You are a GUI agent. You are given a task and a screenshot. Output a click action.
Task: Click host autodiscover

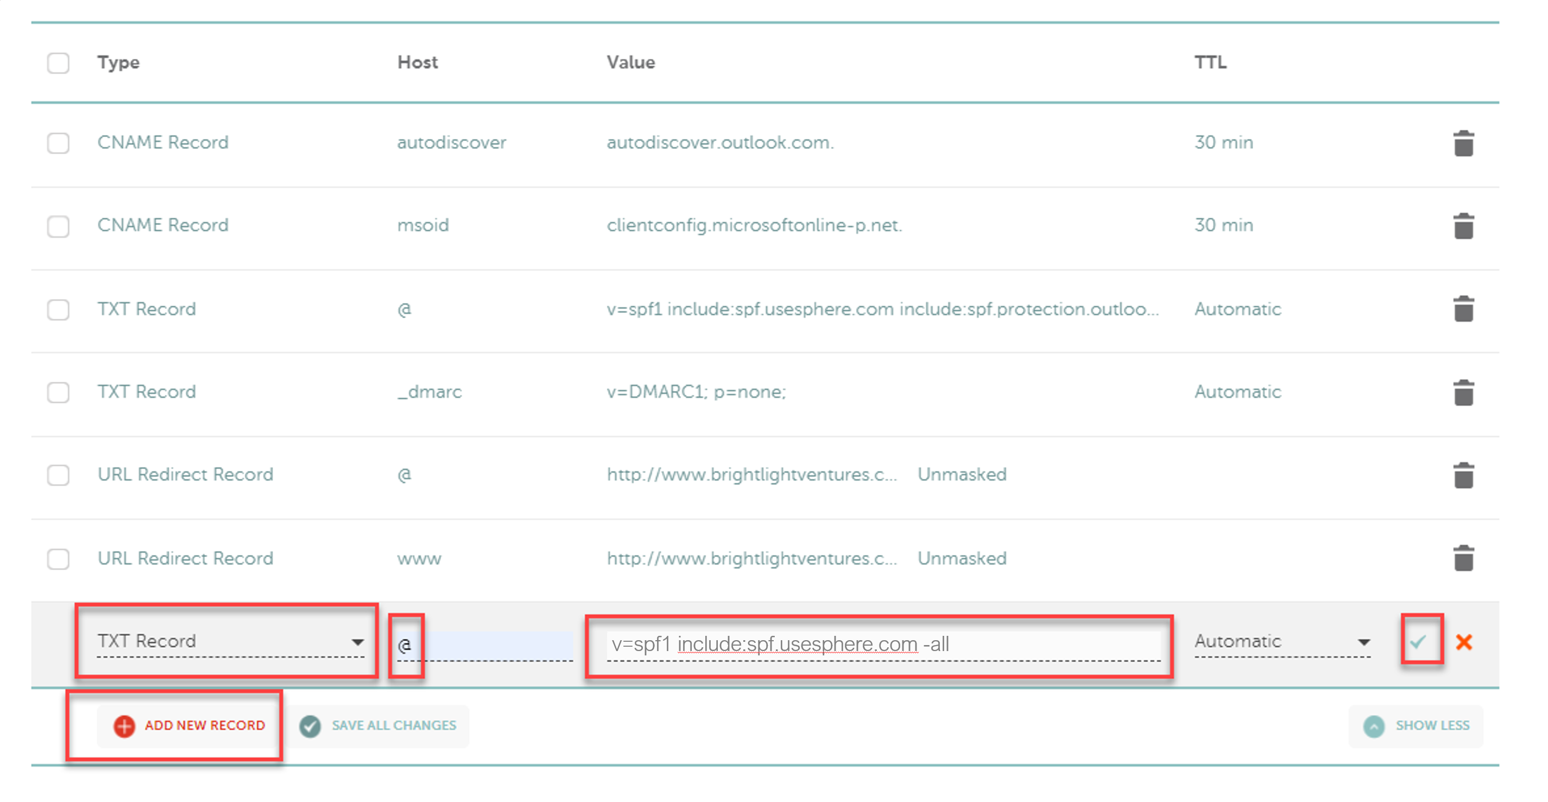coord(451,142)
